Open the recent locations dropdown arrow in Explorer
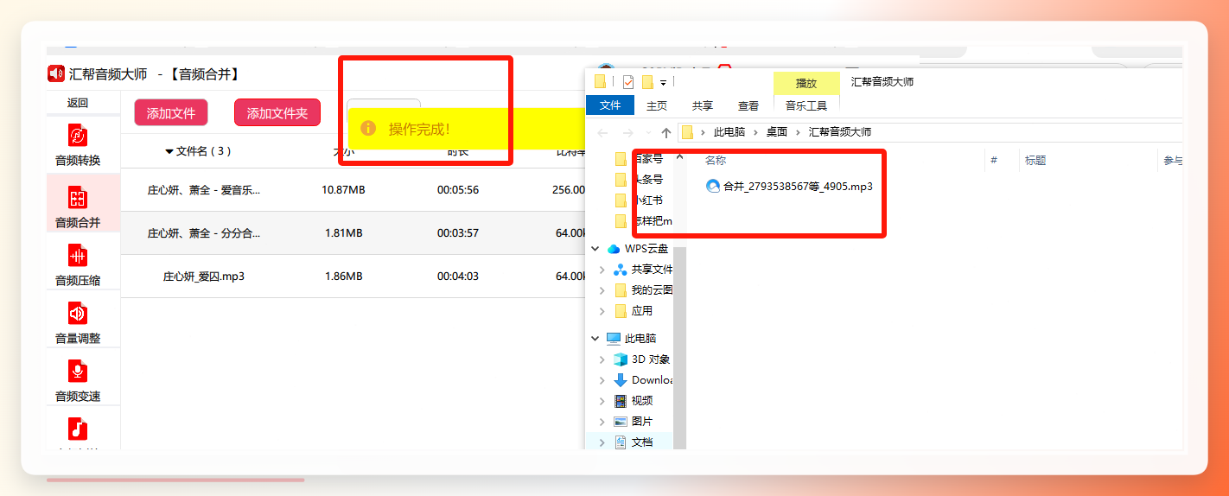This screenshot has width=1229, height=496. coord(648,132)
